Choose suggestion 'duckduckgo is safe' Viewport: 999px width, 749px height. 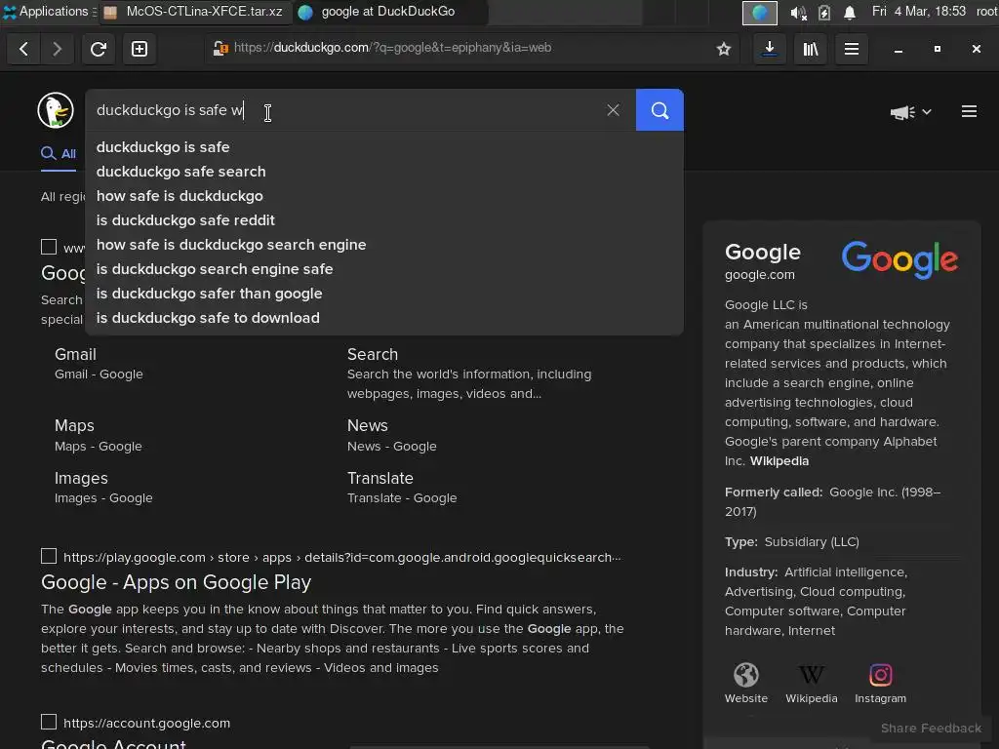384,147
